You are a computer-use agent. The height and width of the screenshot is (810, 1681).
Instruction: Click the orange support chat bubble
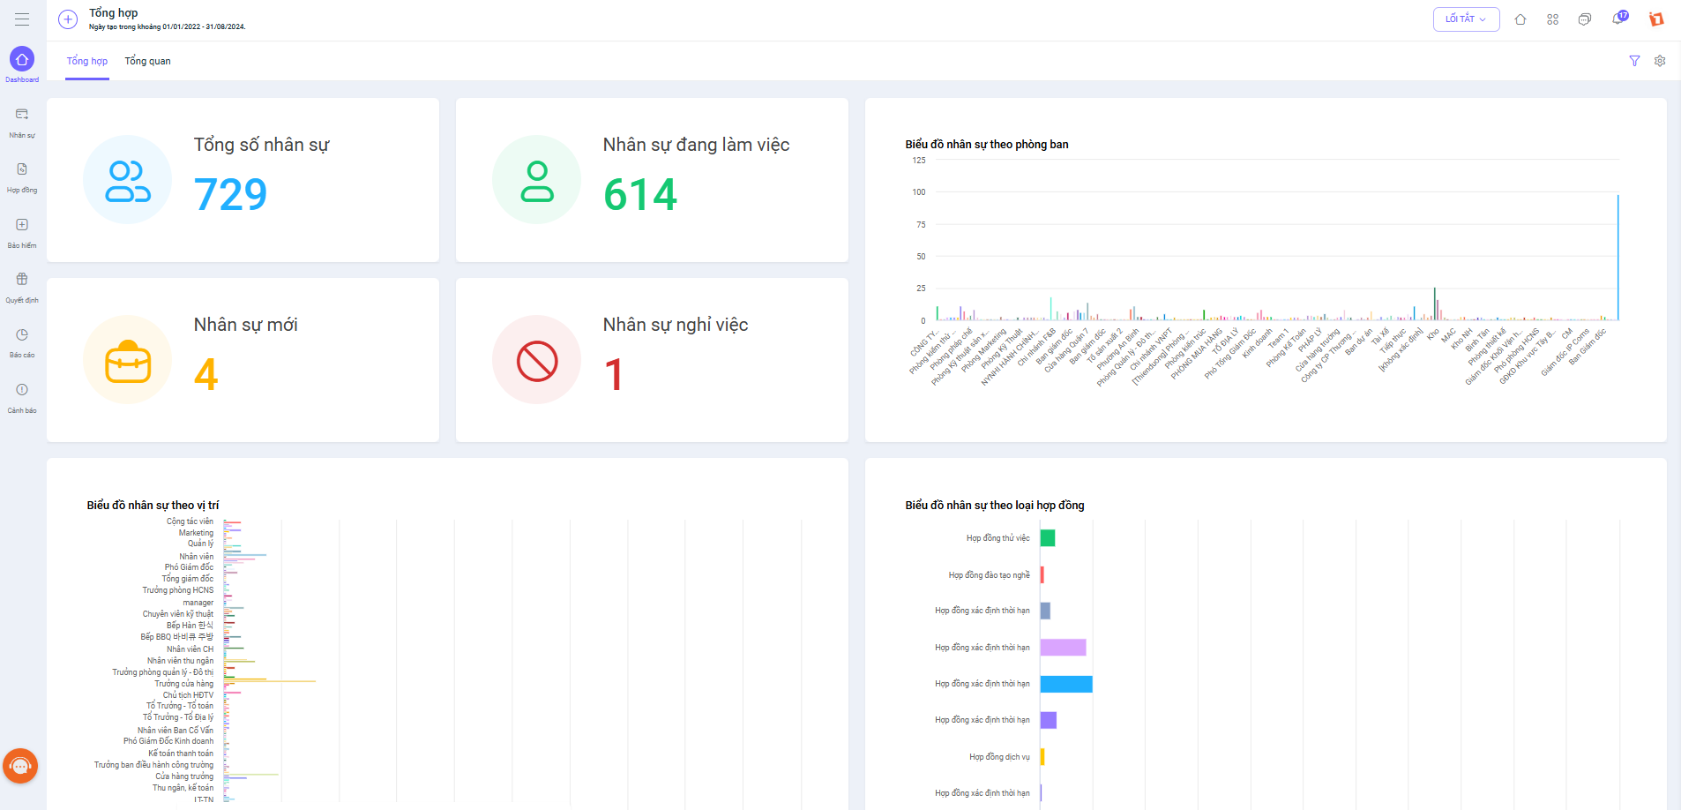click(x=20, y=766)
